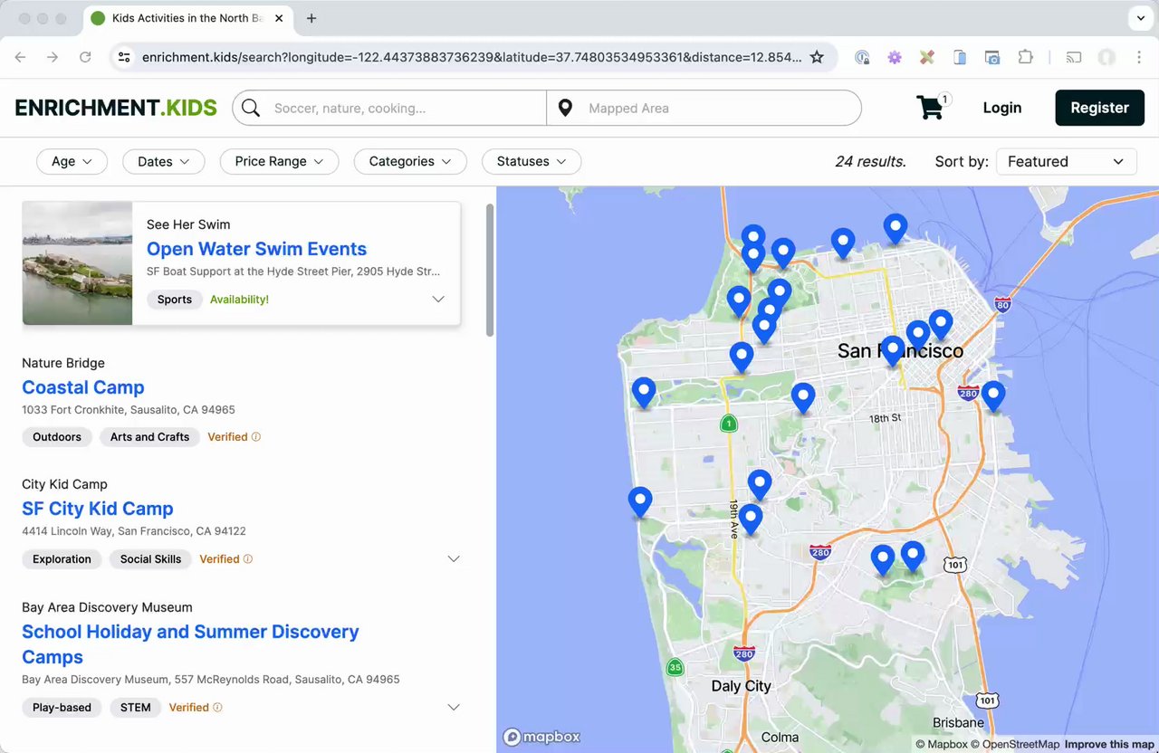Click the Exploration category tag

tap(62, 559)
